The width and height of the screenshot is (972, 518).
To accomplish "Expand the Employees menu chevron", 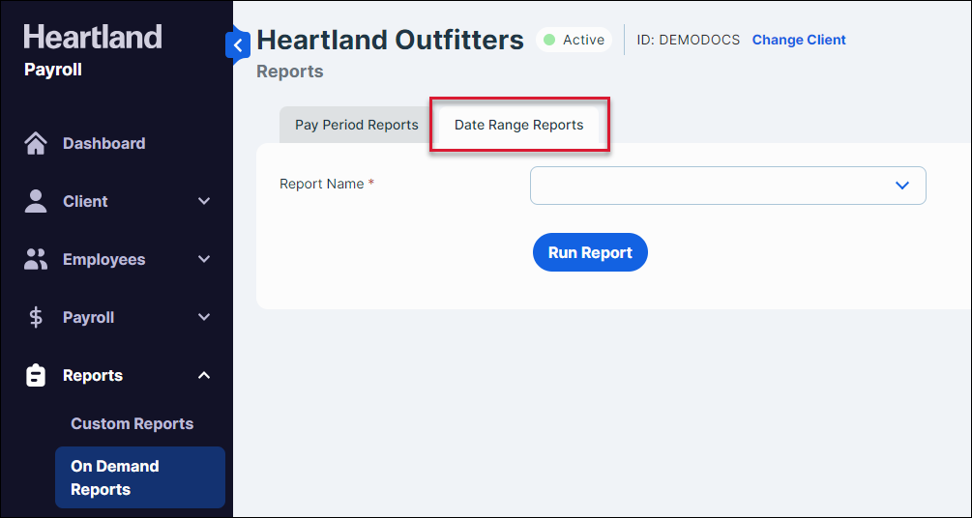I will click(x=204, y=259).
